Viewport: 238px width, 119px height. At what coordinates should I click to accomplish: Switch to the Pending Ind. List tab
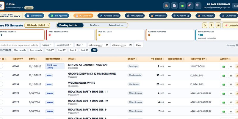point(70,25)
